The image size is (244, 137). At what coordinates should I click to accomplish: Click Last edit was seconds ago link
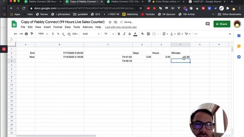(x=121, y=27)
